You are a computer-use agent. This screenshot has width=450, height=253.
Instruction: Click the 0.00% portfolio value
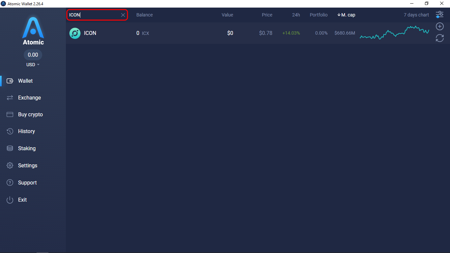pos(321,33)
